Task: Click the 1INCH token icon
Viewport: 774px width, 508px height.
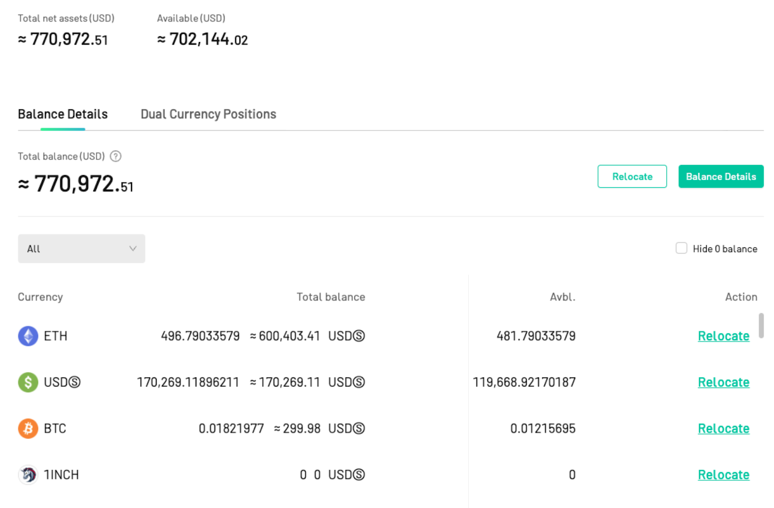Action: click(x=28, y=475)
